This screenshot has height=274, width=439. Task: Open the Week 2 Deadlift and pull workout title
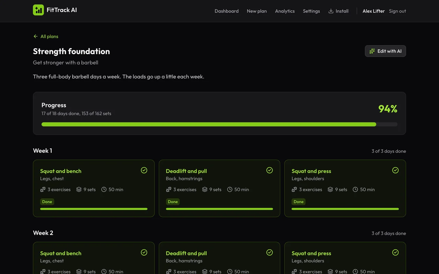coord(186,253)
